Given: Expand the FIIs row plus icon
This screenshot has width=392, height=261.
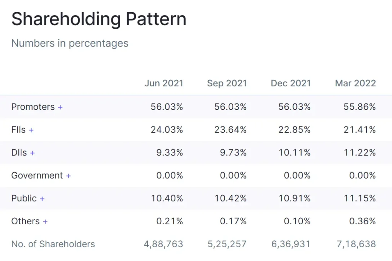Looking at the screenshot, I should click(x=31, y=130).
